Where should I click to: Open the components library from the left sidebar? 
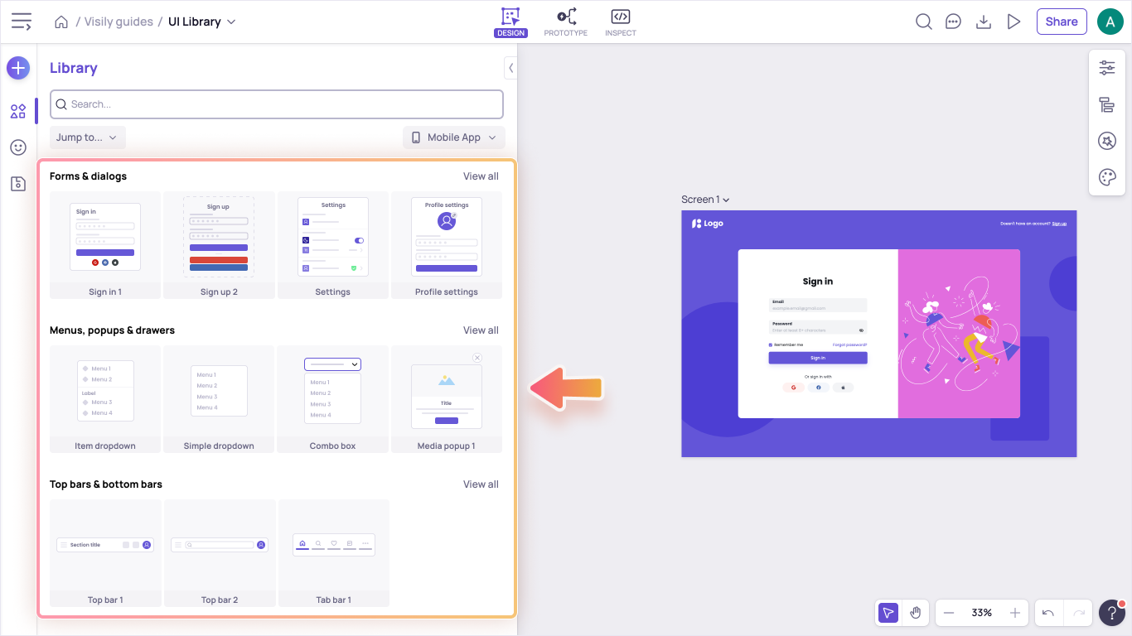pos(17,110)
